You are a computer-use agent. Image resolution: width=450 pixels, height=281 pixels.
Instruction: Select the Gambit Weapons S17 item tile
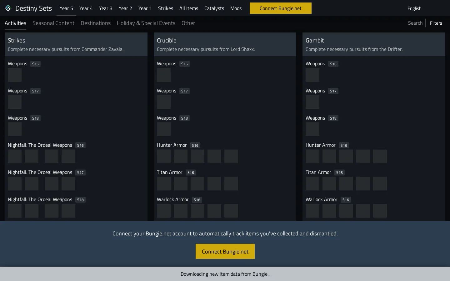pos(312,102)
